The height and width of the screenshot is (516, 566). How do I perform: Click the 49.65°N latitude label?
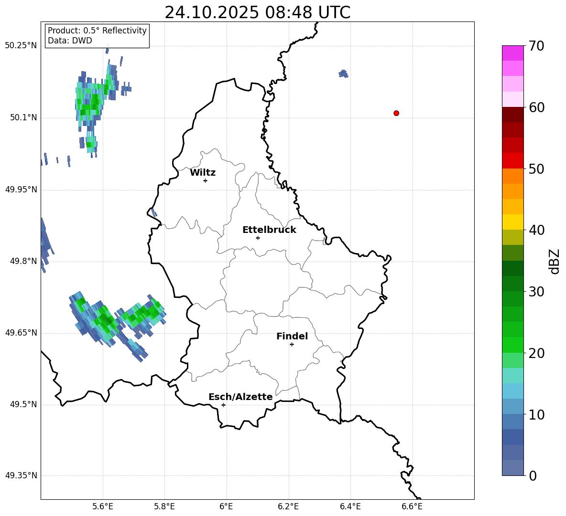(x=21, y=332)
